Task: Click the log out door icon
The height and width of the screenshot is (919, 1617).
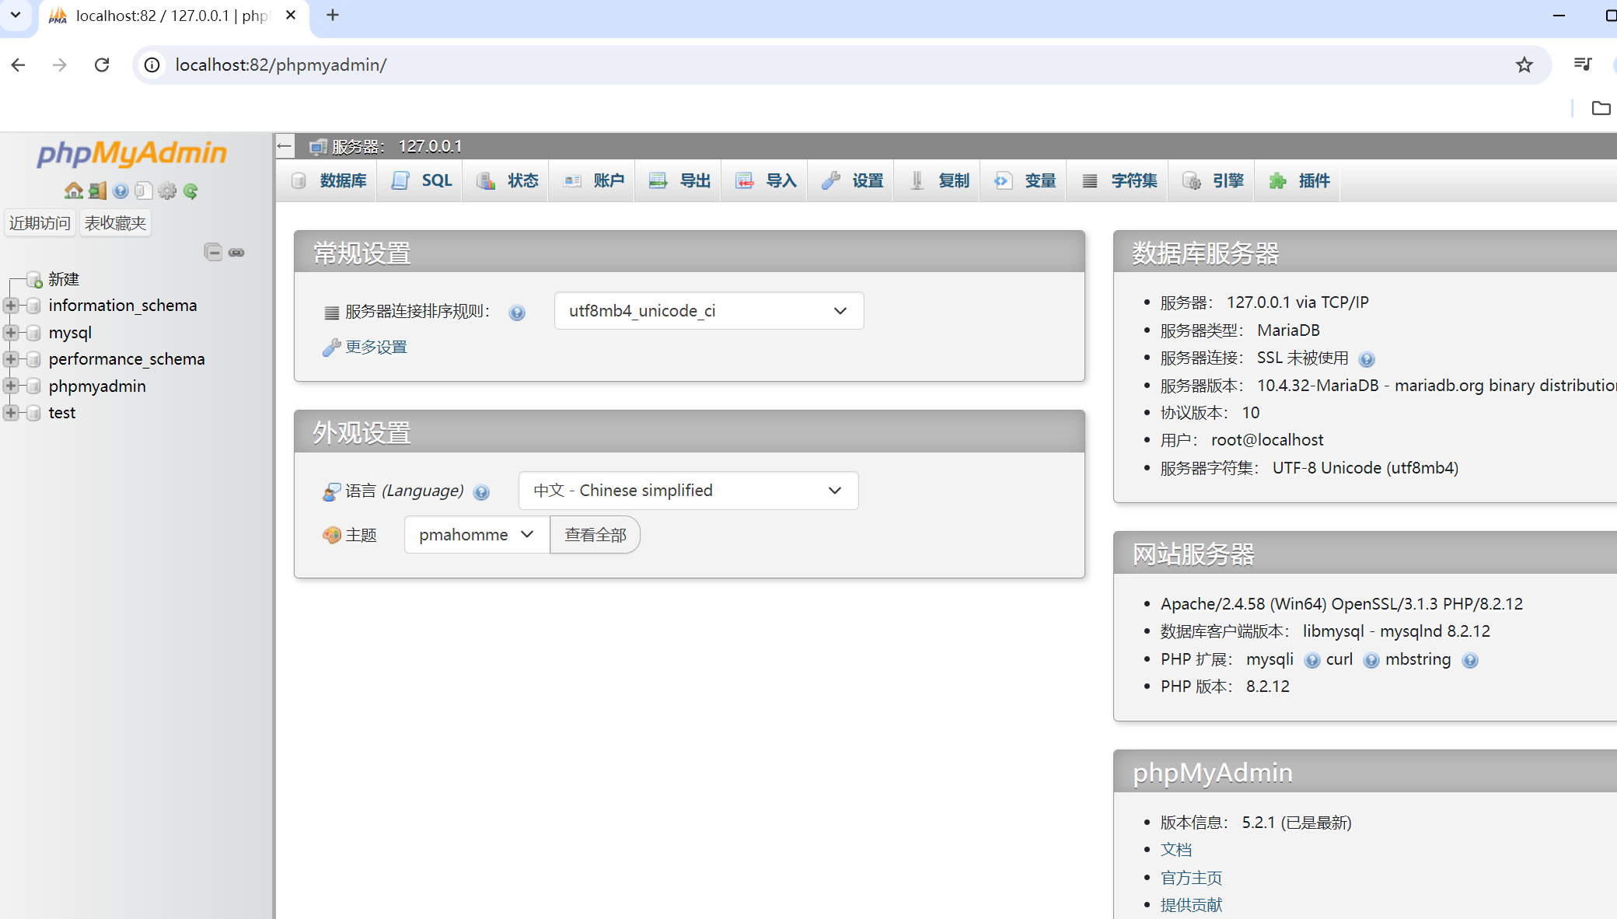Action: [97, 190]
